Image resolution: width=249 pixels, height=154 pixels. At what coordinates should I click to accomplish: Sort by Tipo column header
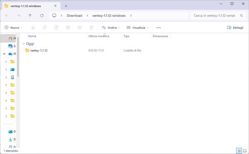click(127, 36)
